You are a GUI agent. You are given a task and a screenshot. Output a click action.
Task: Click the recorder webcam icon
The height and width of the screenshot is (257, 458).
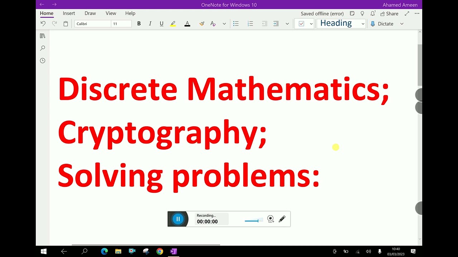[x=271, y=219]
